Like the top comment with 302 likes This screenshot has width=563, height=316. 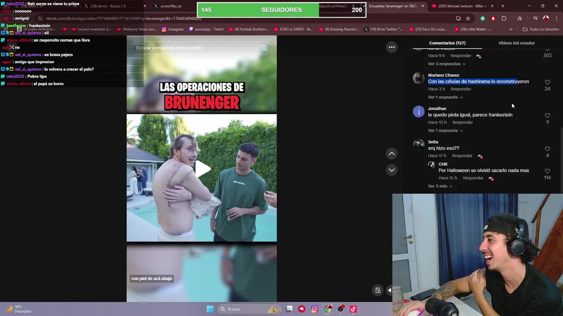click(x=547, y=50)
